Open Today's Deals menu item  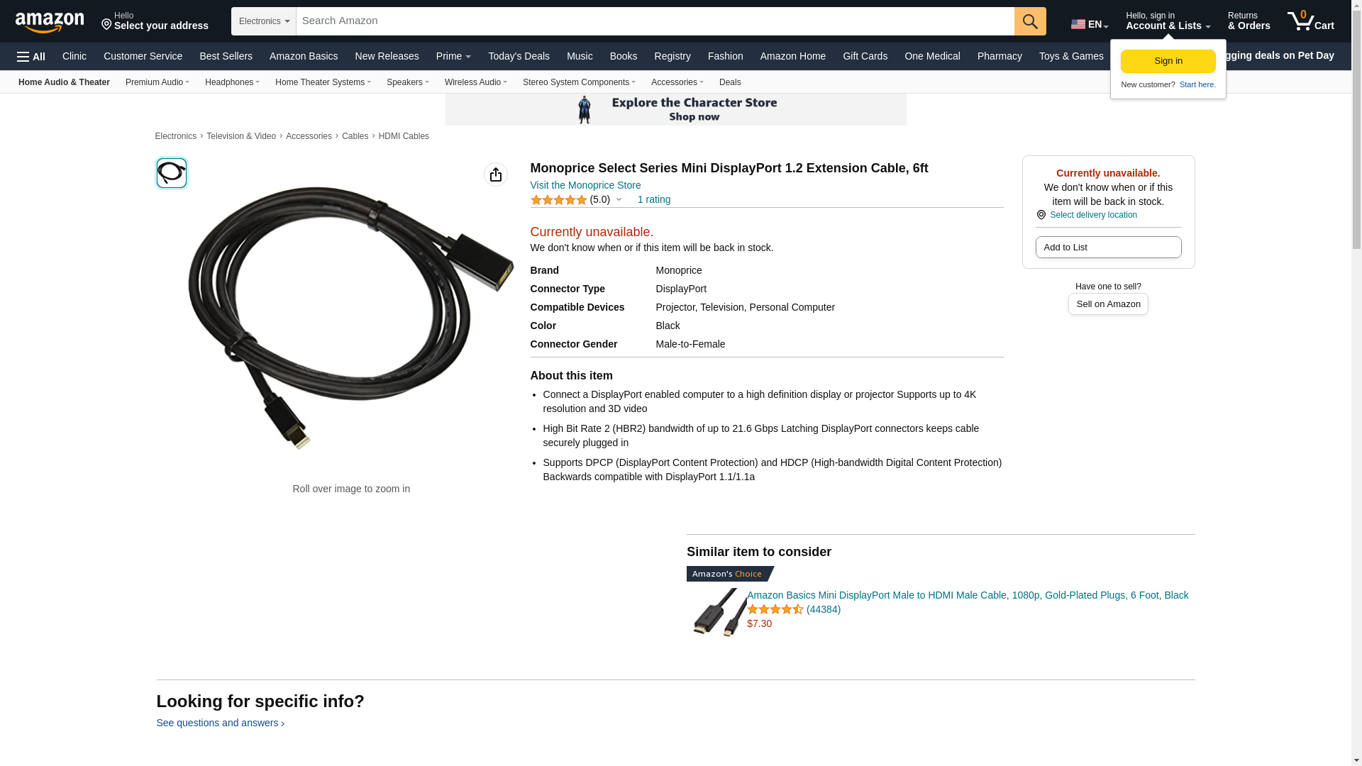pos(519,56)
